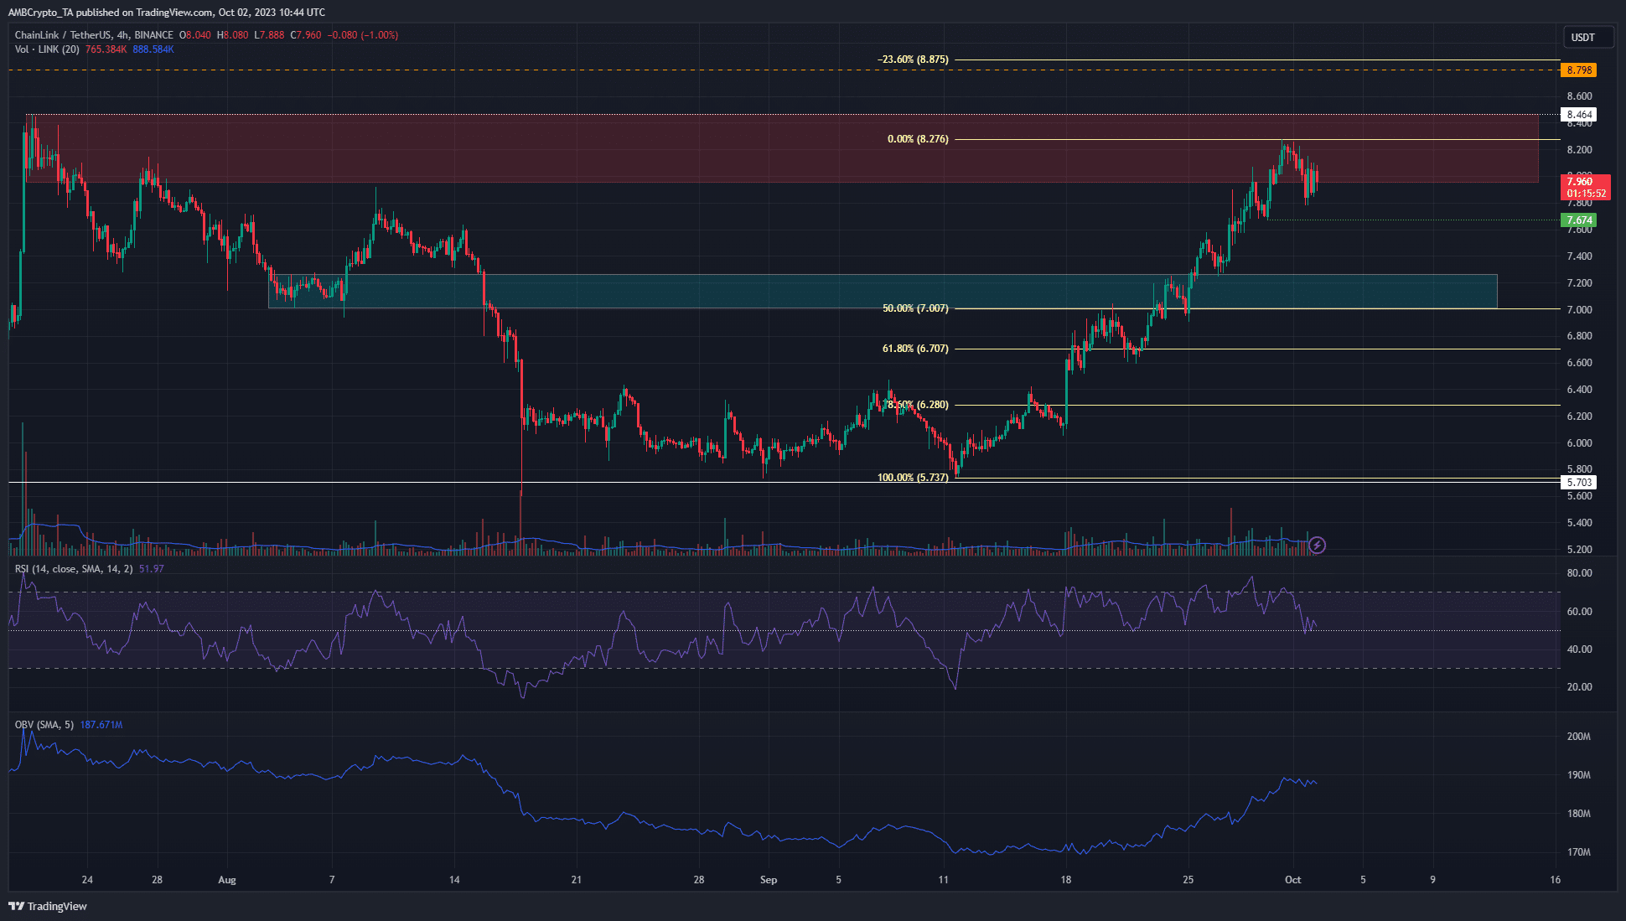Click the orange 8.798 price label
1626x921 pixels.
tap(1579, 70)
